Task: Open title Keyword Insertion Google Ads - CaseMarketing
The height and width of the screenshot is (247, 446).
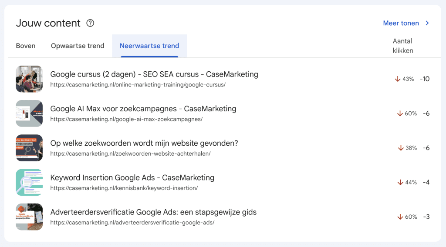Action: (132, 178)
